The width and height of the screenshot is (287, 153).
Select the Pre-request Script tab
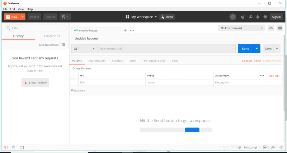pyautogui.click(x=154, y=61)
